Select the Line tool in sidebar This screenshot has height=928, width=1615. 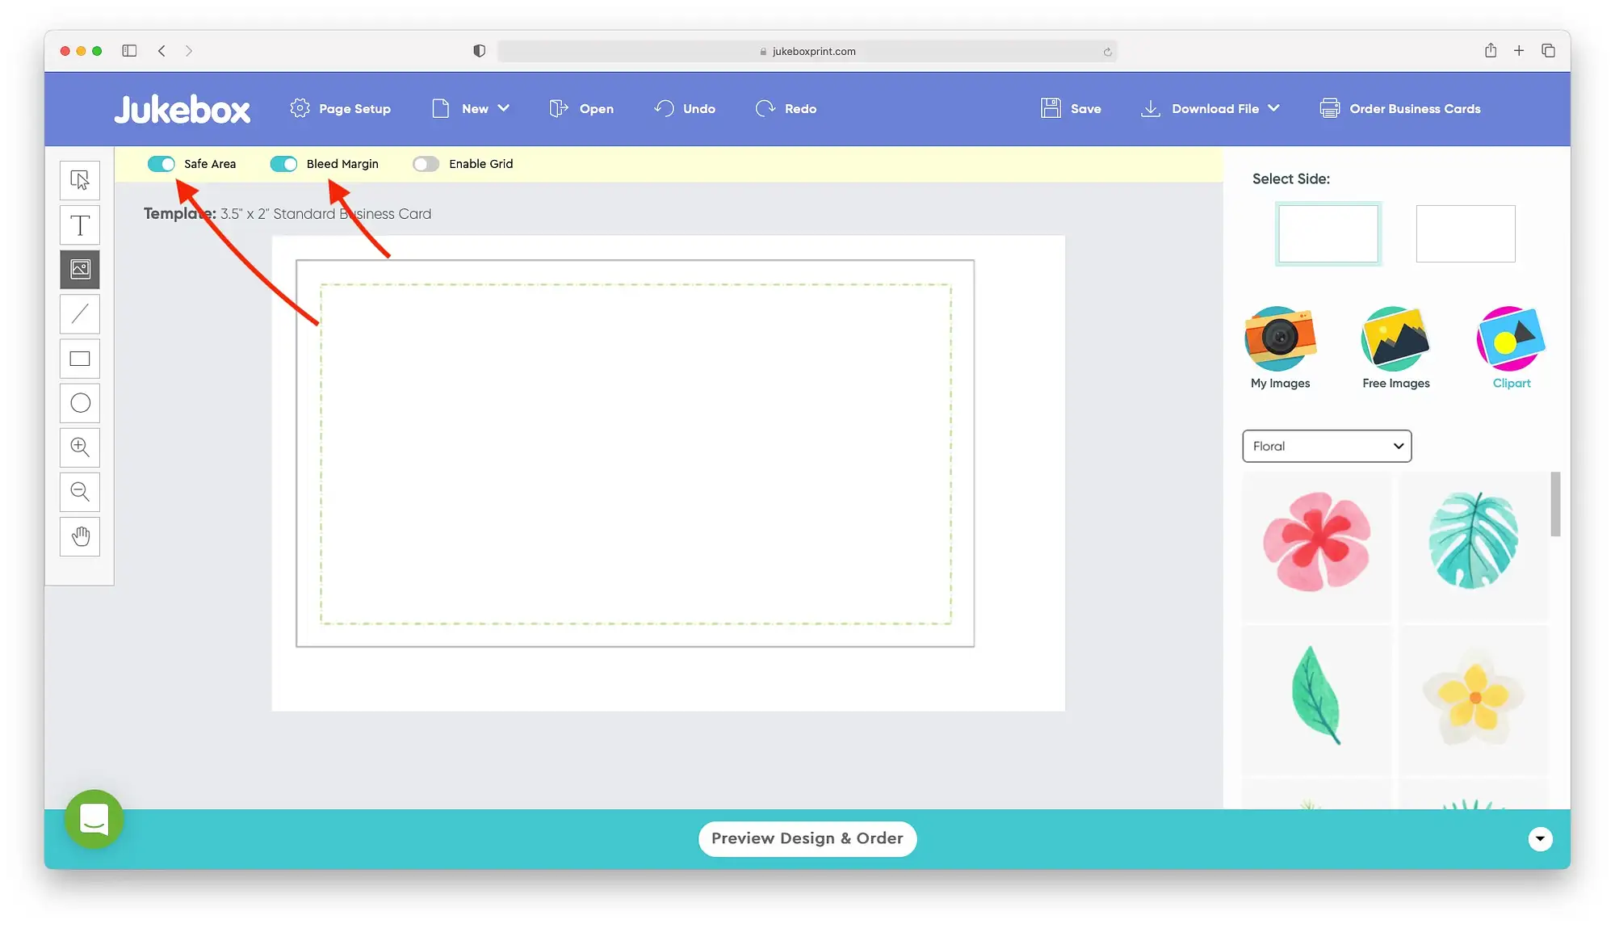pos(79,314)
